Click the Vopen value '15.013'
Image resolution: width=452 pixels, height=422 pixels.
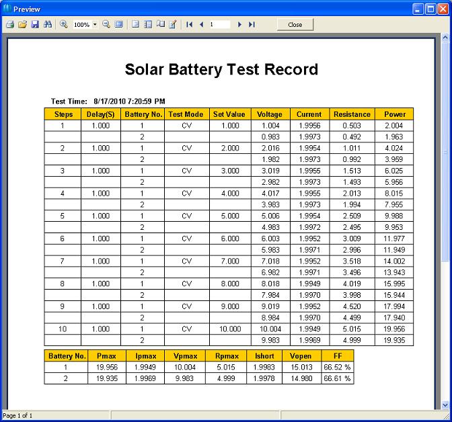301,367
